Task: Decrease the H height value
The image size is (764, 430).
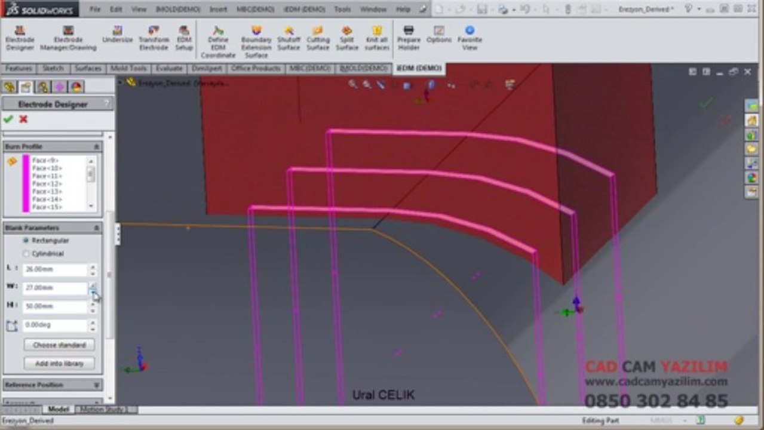Action: [93, 311]
